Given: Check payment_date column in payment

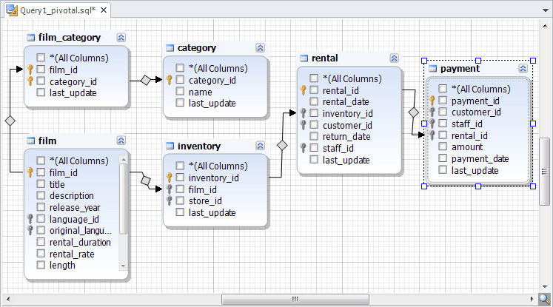Looking at the screenshot, I should click(443, 158).
